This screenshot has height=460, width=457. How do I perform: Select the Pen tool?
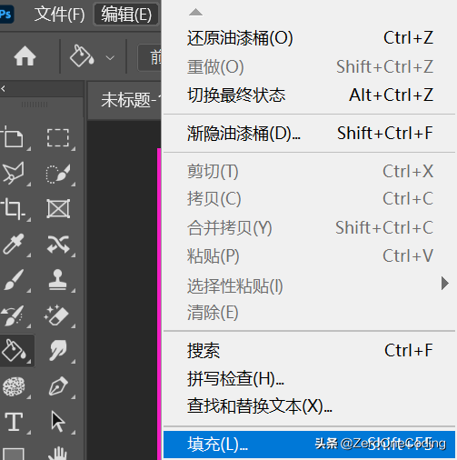coord(58,386)
